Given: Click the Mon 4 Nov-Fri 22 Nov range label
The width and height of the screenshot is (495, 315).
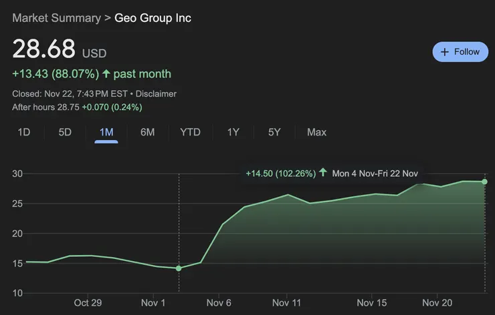Looking at the screenshot, I should click(x=375, y=174).
